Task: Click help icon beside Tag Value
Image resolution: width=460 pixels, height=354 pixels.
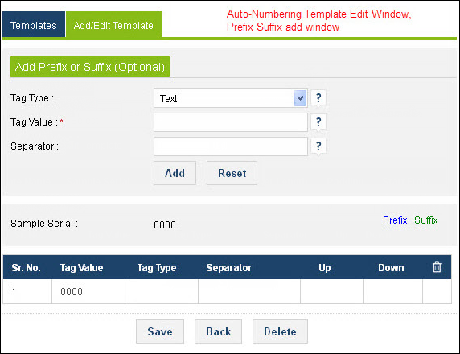Action: 318,121
